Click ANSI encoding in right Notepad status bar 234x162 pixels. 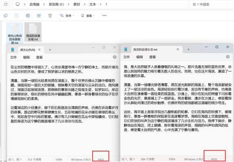(x=214, y=159)
